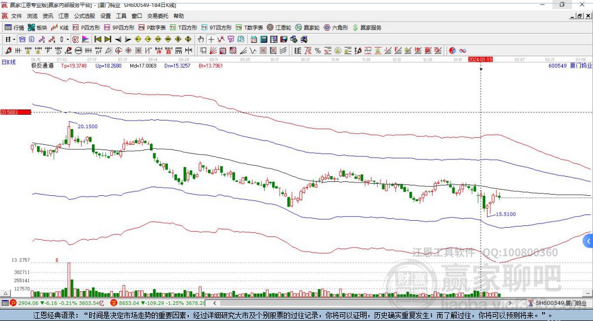
Task: Click the horizontal scrollbar right arrow
Action: pos(510,303)
